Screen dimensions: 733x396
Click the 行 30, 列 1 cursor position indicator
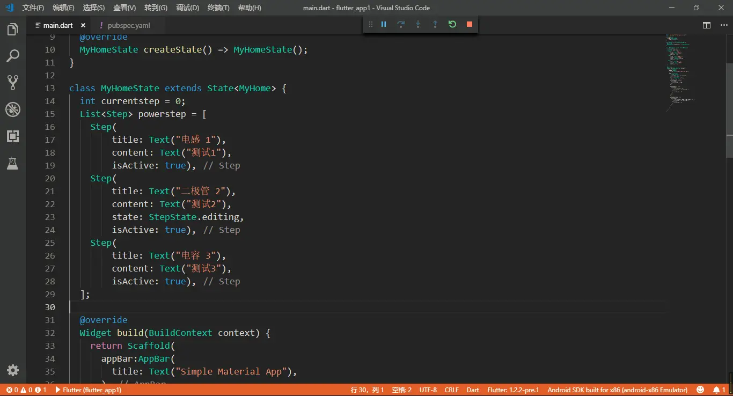tap(367, 390)
